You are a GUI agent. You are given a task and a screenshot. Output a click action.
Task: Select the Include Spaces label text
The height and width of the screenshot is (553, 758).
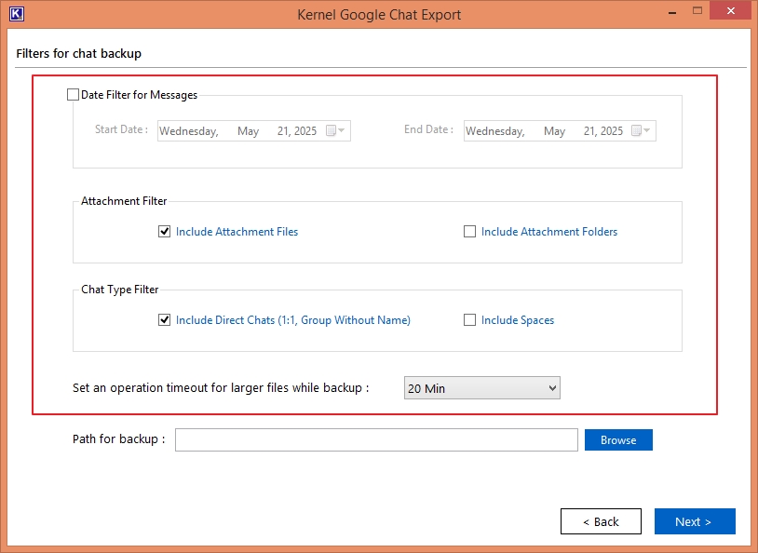coord(518,320)
